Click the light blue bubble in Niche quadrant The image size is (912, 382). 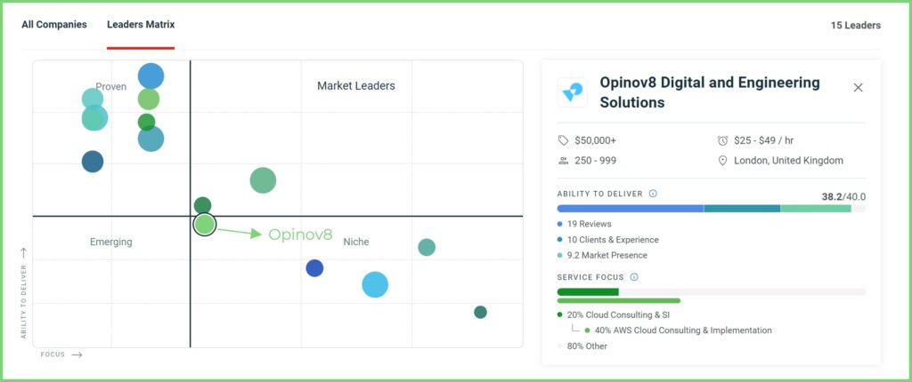[375, 284]
